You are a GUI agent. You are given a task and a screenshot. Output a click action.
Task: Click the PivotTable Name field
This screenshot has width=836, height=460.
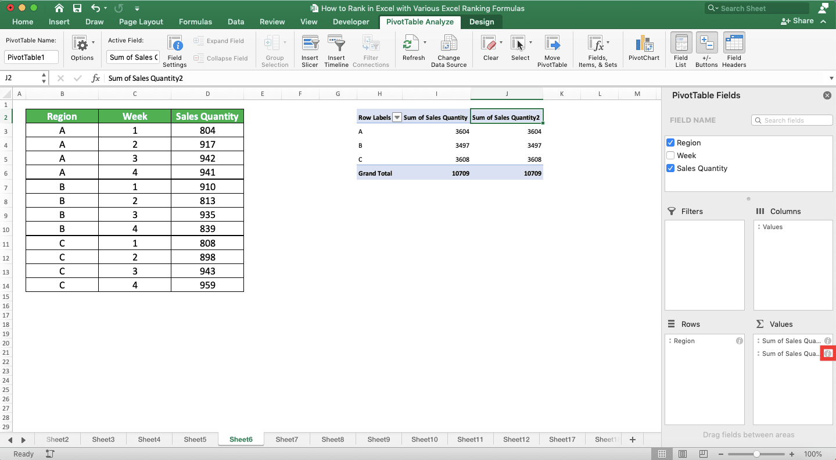coord(31,57)
